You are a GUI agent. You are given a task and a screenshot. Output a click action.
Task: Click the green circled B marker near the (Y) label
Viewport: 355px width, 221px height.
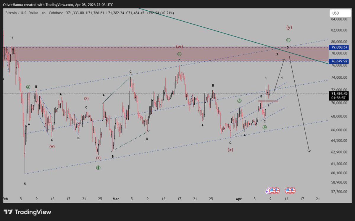tap(98, 167)
